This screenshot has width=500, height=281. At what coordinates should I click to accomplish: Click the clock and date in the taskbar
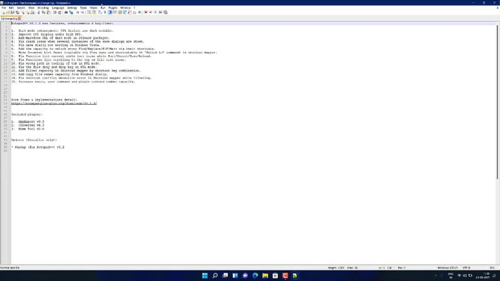click(x=486, y=275)
